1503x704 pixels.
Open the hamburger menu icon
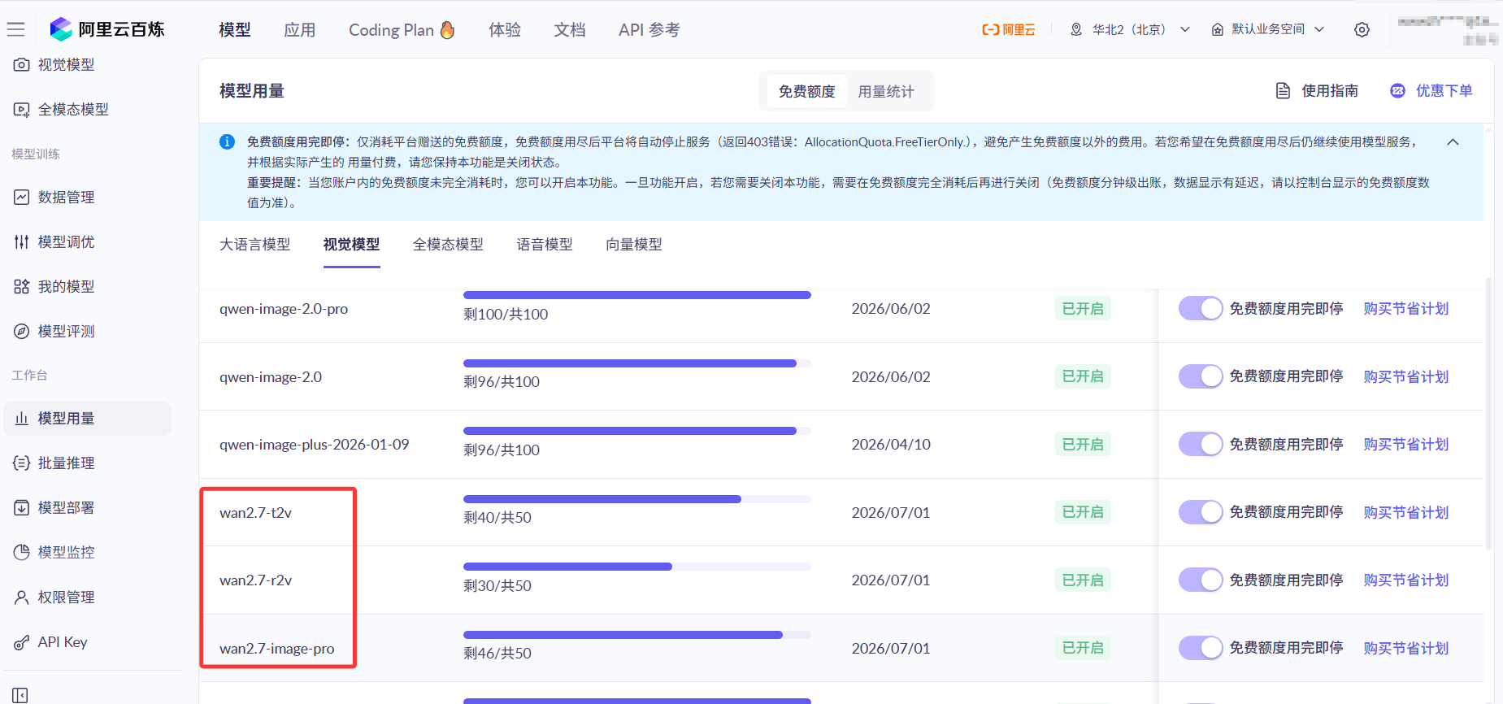(15, 29)
